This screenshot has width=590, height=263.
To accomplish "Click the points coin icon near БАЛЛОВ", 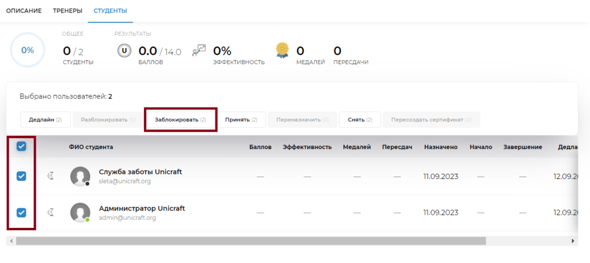I will 123,50.
